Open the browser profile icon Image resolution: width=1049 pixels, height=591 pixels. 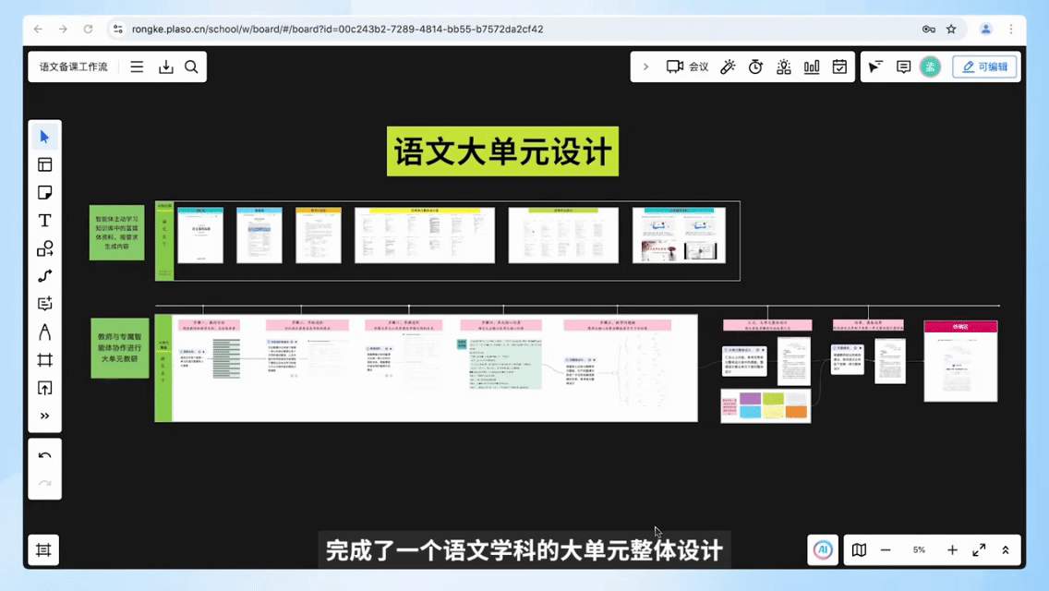[985, 29]
